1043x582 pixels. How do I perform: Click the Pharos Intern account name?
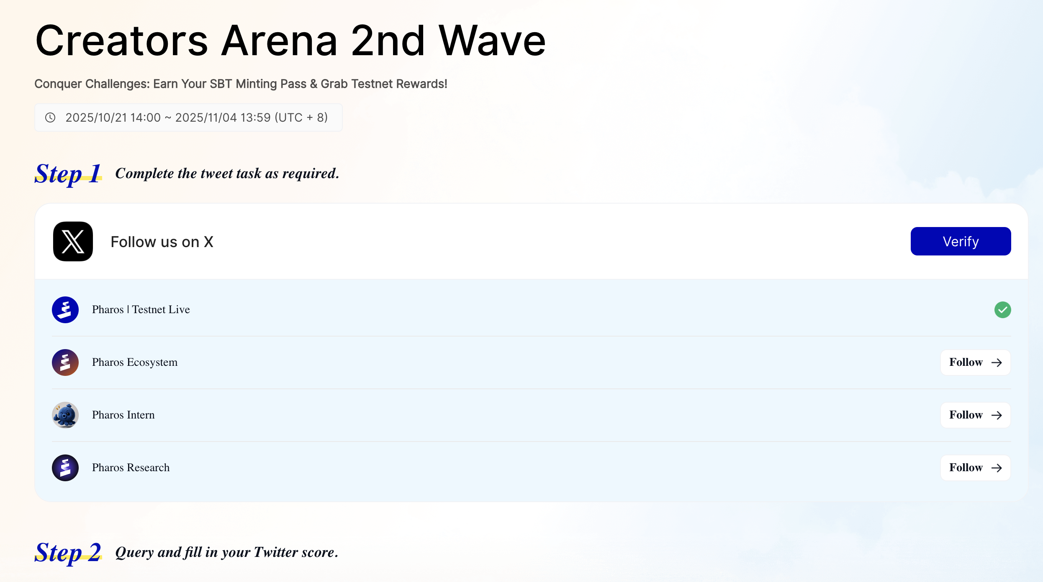click(x=123, y=415)
